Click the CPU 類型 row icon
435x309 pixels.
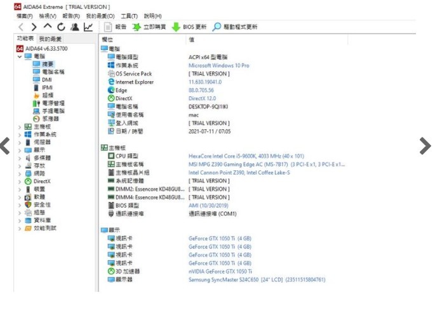(111, 156)
